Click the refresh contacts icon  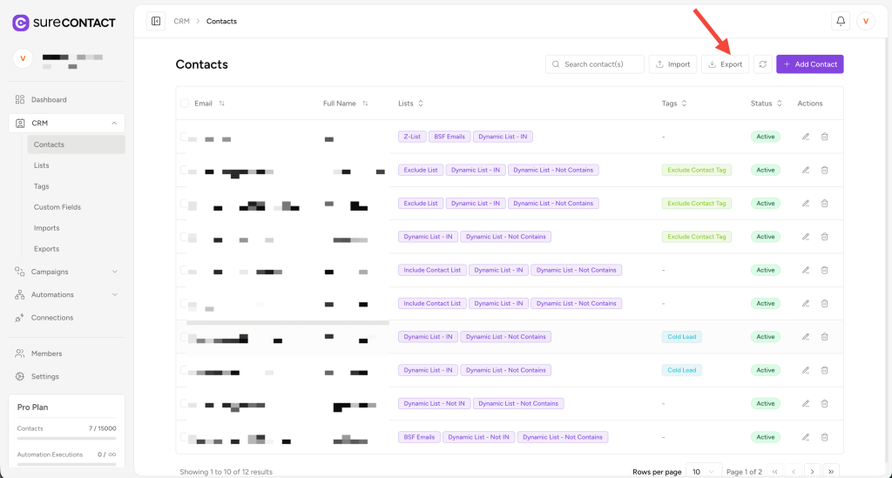763,64
